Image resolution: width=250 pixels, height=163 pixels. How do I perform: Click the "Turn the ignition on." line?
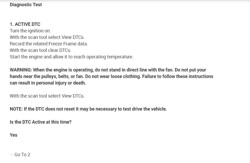point(30,31)
